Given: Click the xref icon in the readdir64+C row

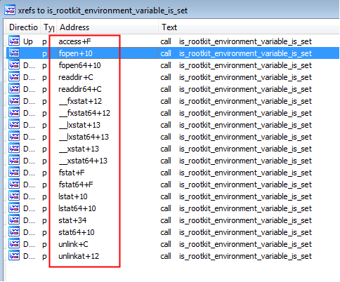Looking at the screenshot, I should tap(14, 88).
